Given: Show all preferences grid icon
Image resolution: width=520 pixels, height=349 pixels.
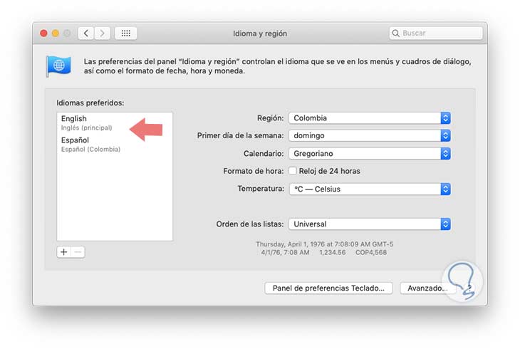Looking at the screenshot, I should click(x=125, y=33).
